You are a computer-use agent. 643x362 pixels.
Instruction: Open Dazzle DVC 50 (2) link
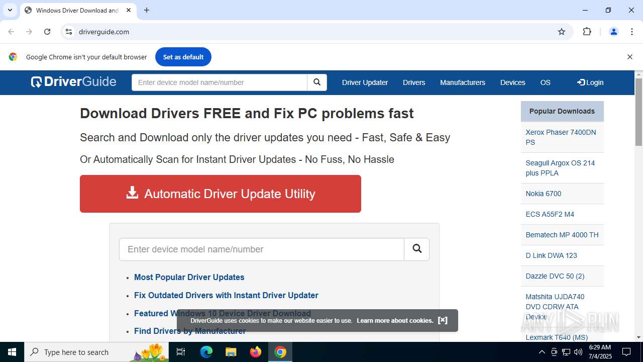555,276
